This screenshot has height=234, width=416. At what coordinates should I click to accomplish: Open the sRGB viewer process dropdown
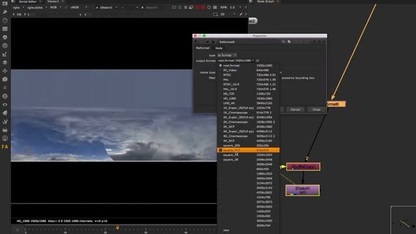(x=79, y=7)
